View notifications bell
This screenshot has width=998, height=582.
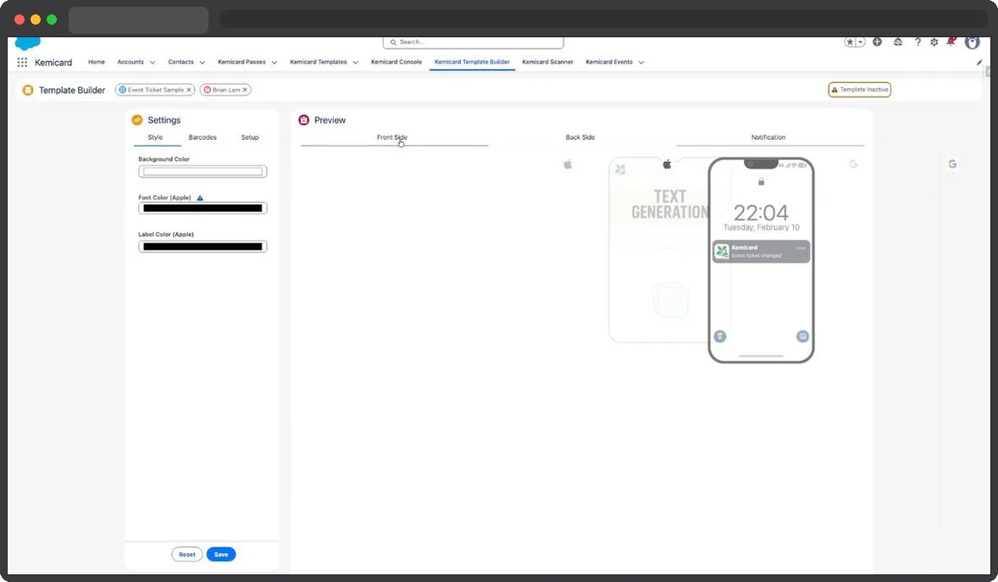click(x=951, y=42)
